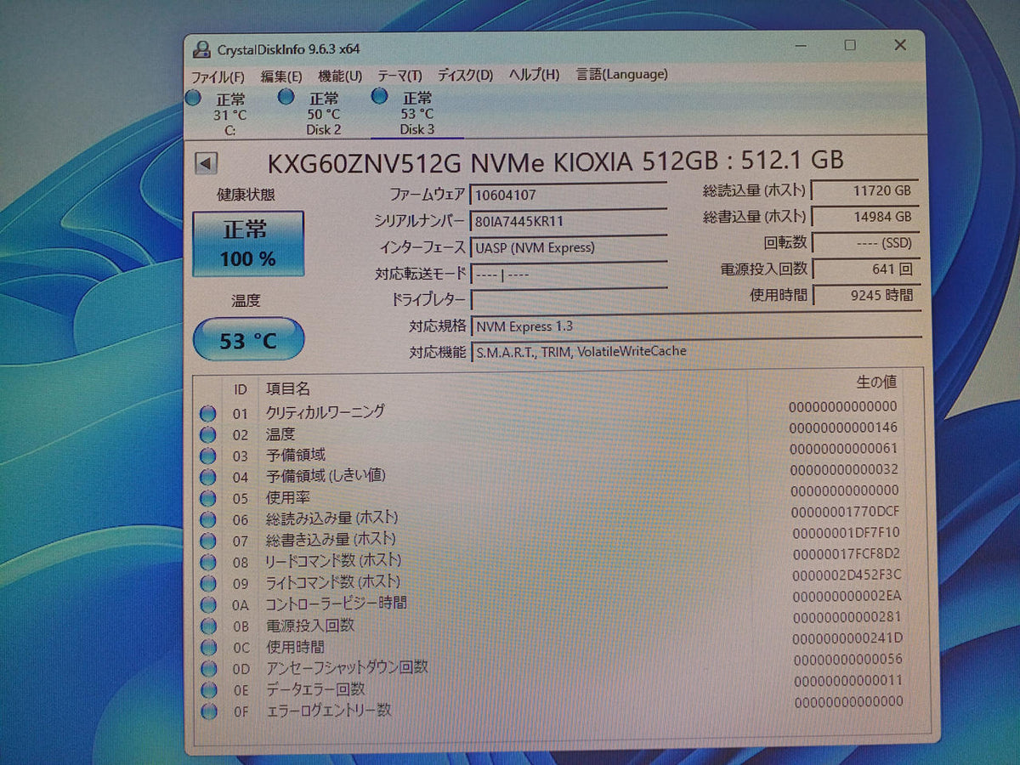Click the 使用時間 value 9245 時間
Screen dimensions: 1020x765
tap(865, 295)
